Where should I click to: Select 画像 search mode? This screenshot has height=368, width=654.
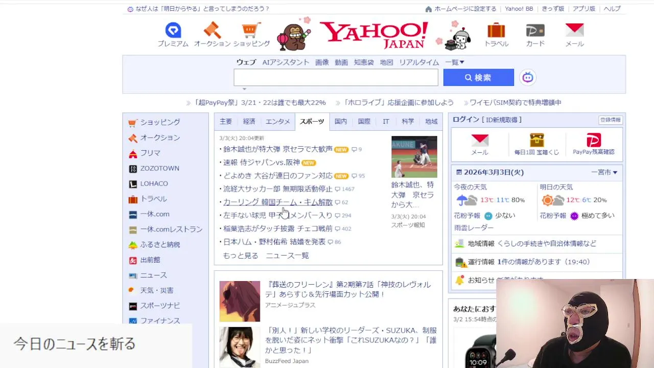point(322,62)
